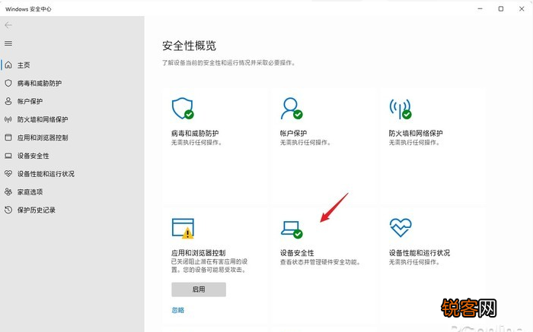Click 无需执行任何操作。 under 防火墙和网络保护 card
Image resolution: width=533 pixels, height=332 pixels.
point(414,142)
